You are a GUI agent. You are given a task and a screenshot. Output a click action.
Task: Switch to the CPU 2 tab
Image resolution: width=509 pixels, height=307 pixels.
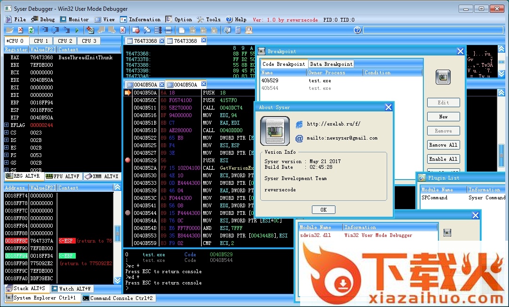pos(65,41)
